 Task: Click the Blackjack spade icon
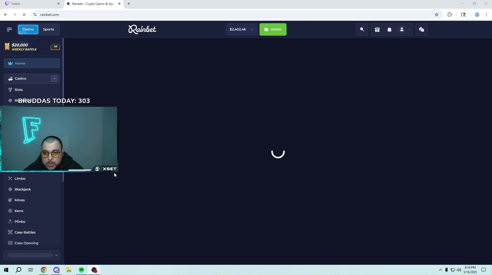pyautogui.click(x=10, y=189)
